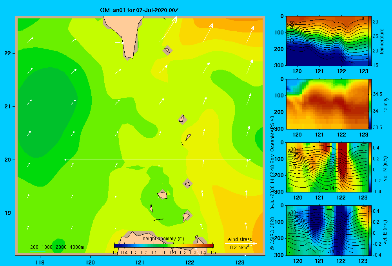The width and height of the screenshot is (392, 266).
Task: Click the "14_14" contour label in vel. N panel
Action: (x=327, y=188)
